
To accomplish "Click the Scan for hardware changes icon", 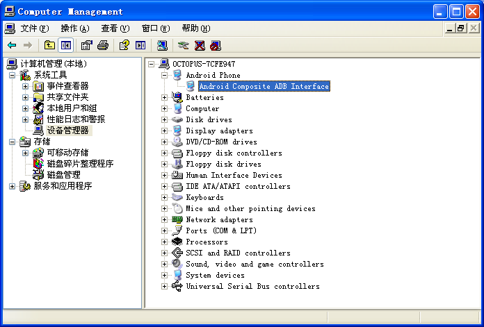I will 162,46.
